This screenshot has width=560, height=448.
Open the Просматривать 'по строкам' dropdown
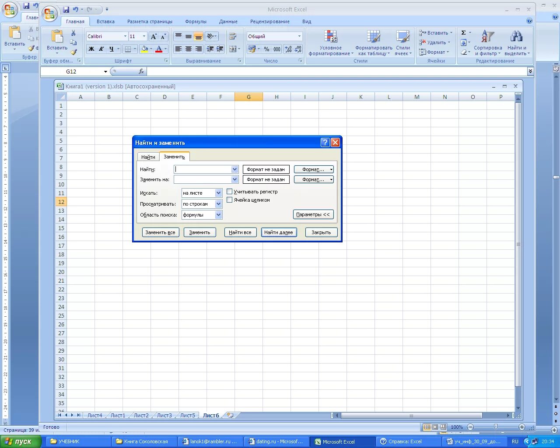point(219,204)
